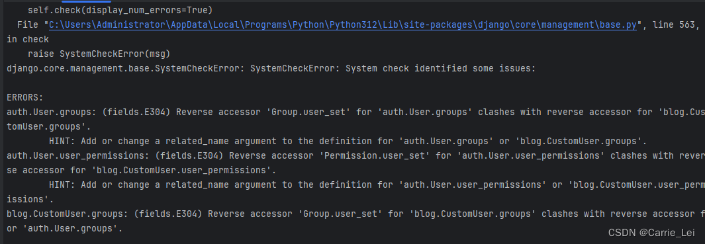Click error line starting 'auth.User.user_permissions: (fields.E304)'
This screenshot has height=244, width=705.
(355, 155)
